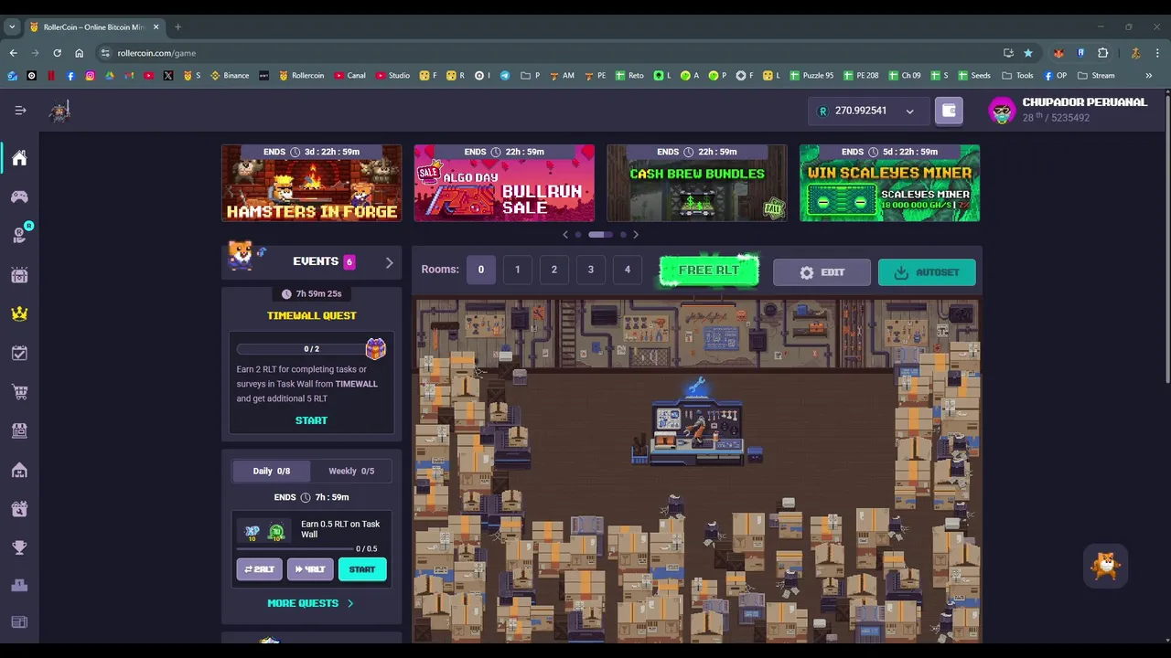Show more bookmarks chevron
This screenshot has width=1171, height=658.
pos(1149,76)
